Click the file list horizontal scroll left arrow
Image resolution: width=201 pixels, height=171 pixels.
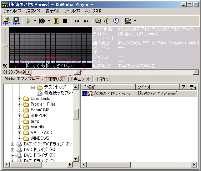coord(84,164)
